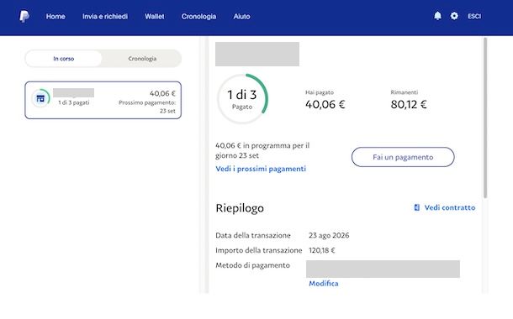Open the settings gear icon
The image size is (513, 319).
click(x=454, y=16)
